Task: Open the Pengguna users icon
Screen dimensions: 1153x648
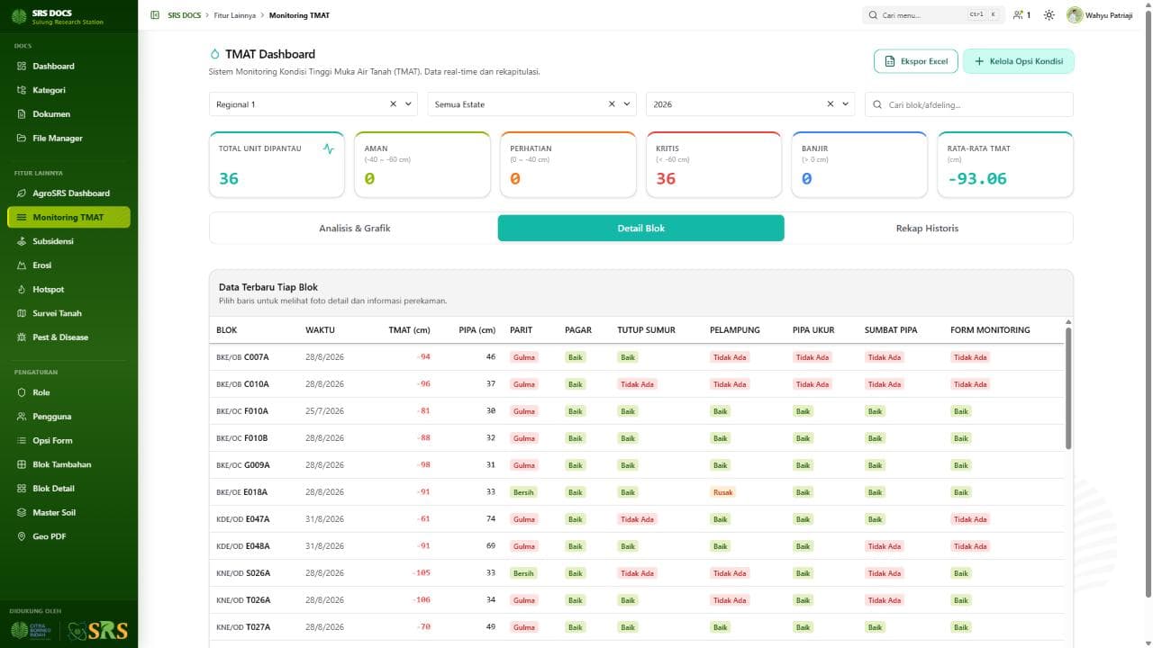Action: coord(23,417)
